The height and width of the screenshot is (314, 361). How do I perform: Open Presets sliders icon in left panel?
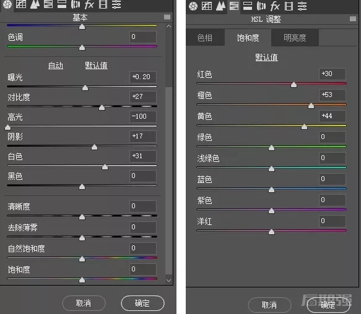coord(116,4)
